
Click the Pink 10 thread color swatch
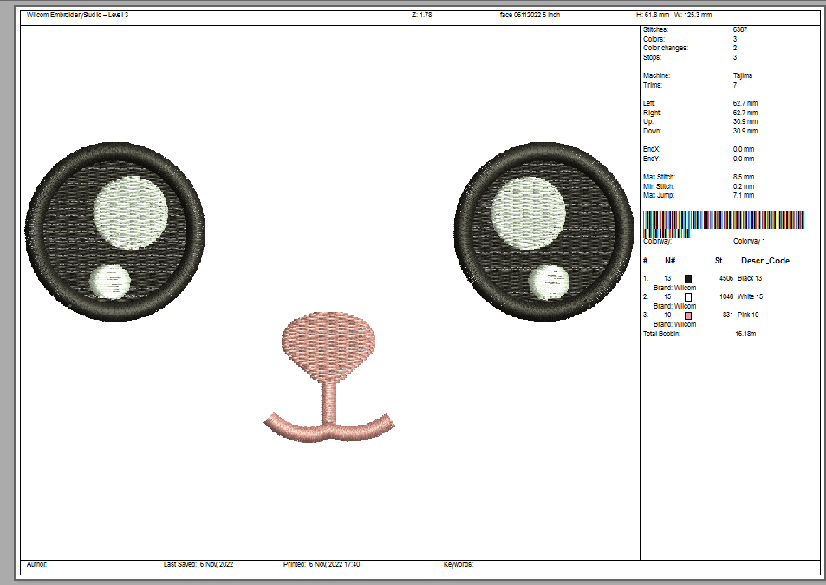tap(688, 315)
